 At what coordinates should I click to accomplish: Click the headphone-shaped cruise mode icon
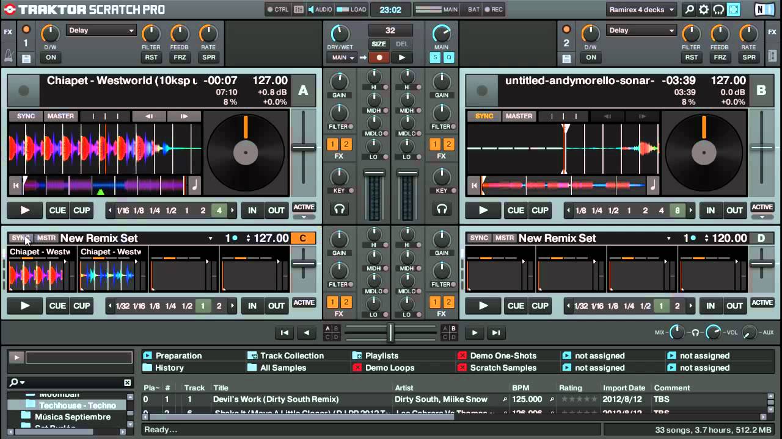coord(718,9)
